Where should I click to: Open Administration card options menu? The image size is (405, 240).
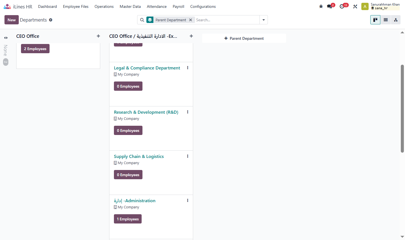click(x=188, y=201)
